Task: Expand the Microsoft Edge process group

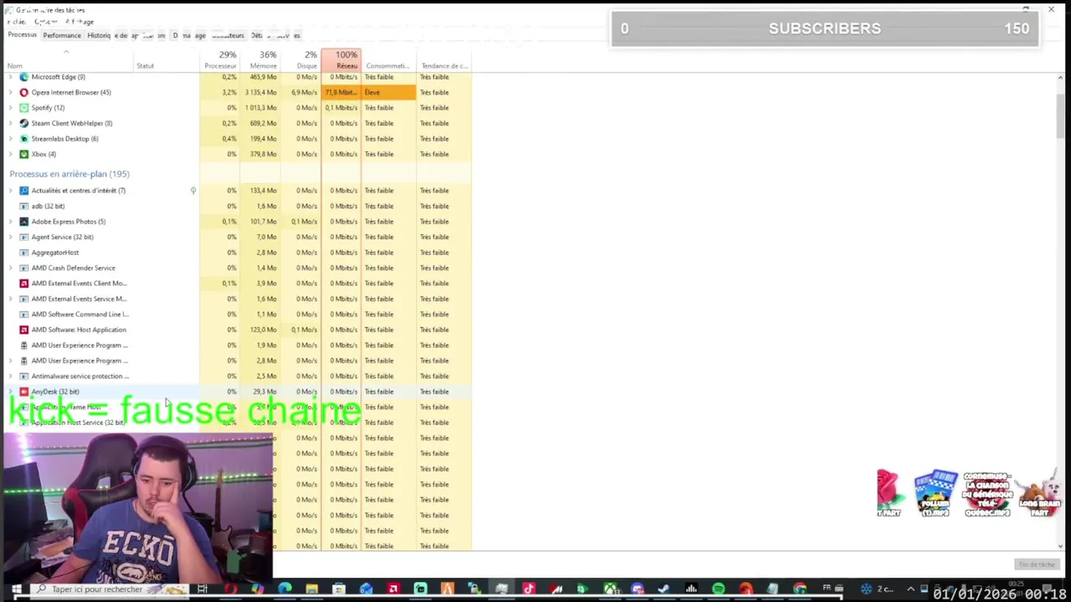Action: 10,77
